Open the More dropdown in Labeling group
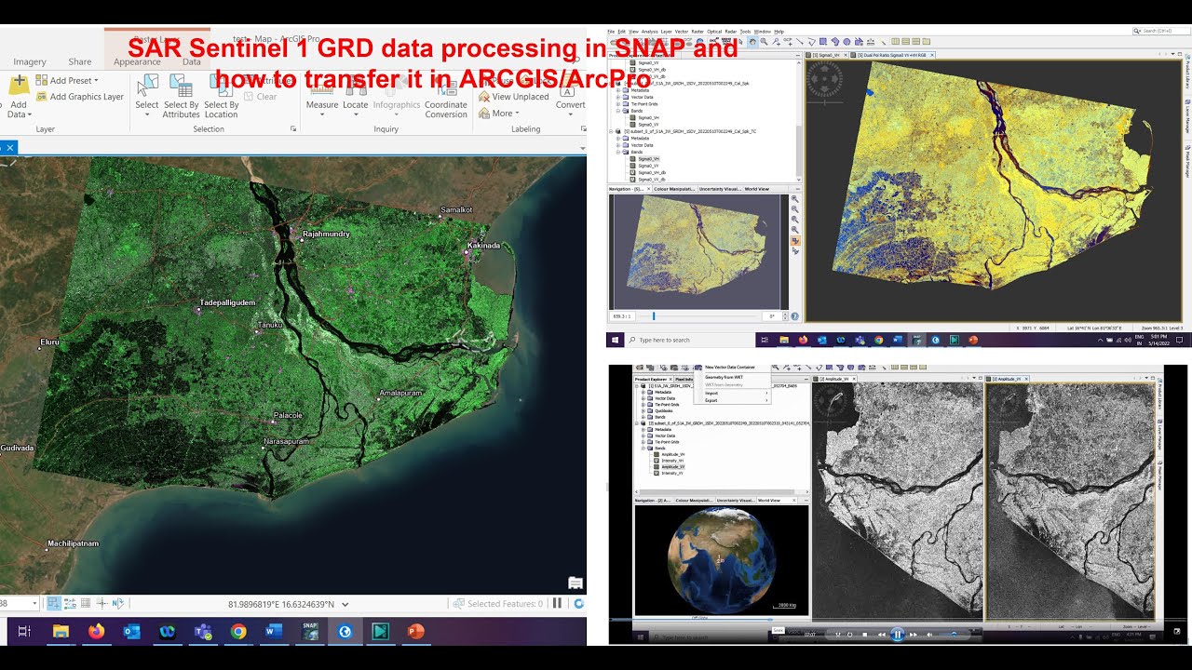Image resolution: width=1192 pixels, height=670 pixels. [x=499, y=114]
